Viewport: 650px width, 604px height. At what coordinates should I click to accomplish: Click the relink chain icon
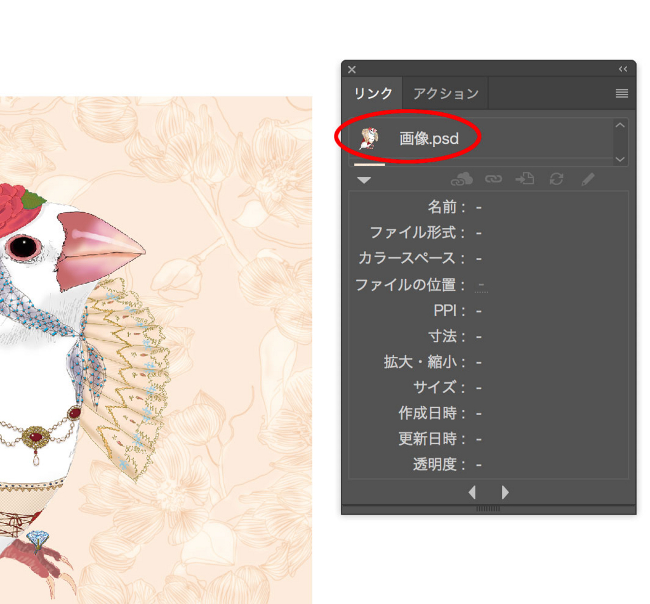coord(493,179)
